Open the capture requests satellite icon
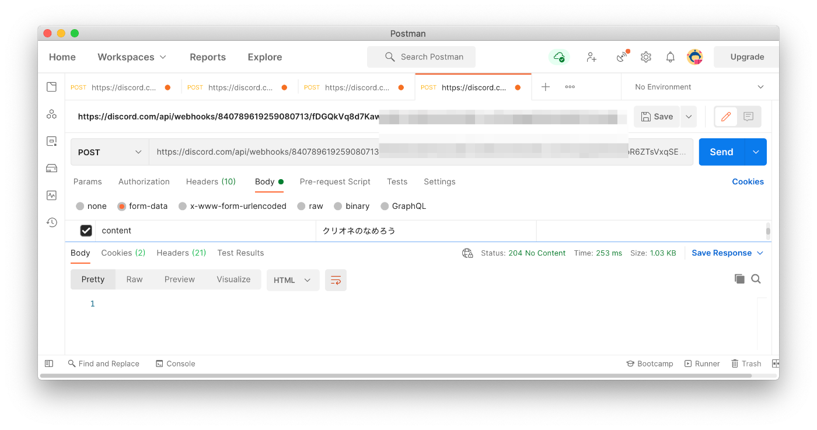Image resolution: width=817 pixels, height=430 pixels. coord(623,57)
